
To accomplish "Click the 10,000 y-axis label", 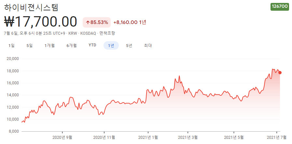I will (x=13, y=119).
